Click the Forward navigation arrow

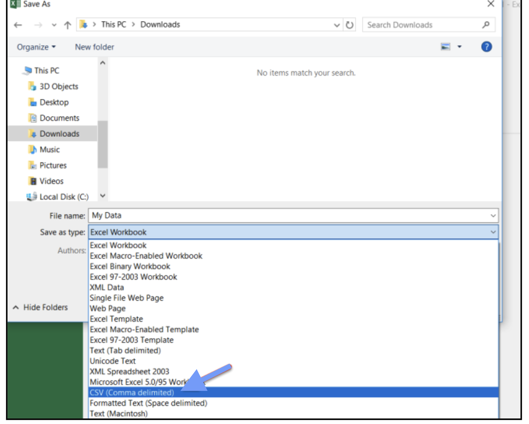(38, 25)
